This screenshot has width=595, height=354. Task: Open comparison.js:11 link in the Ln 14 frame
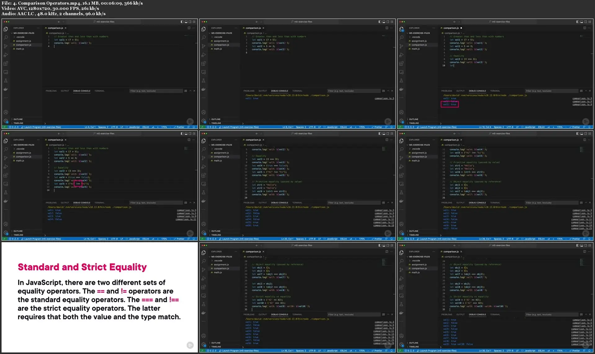click(x=186, y=219)
